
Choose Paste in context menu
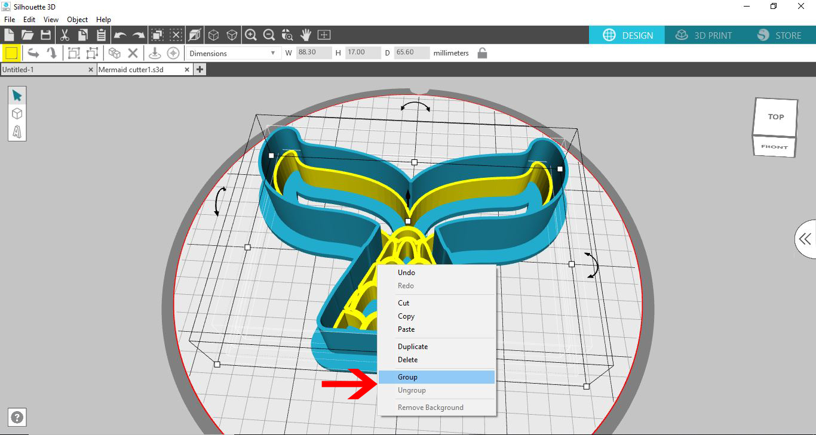(437, 329)
